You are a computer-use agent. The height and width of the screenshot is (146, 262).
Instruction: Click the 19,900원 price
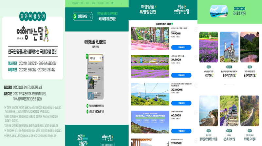pos(176,34)
